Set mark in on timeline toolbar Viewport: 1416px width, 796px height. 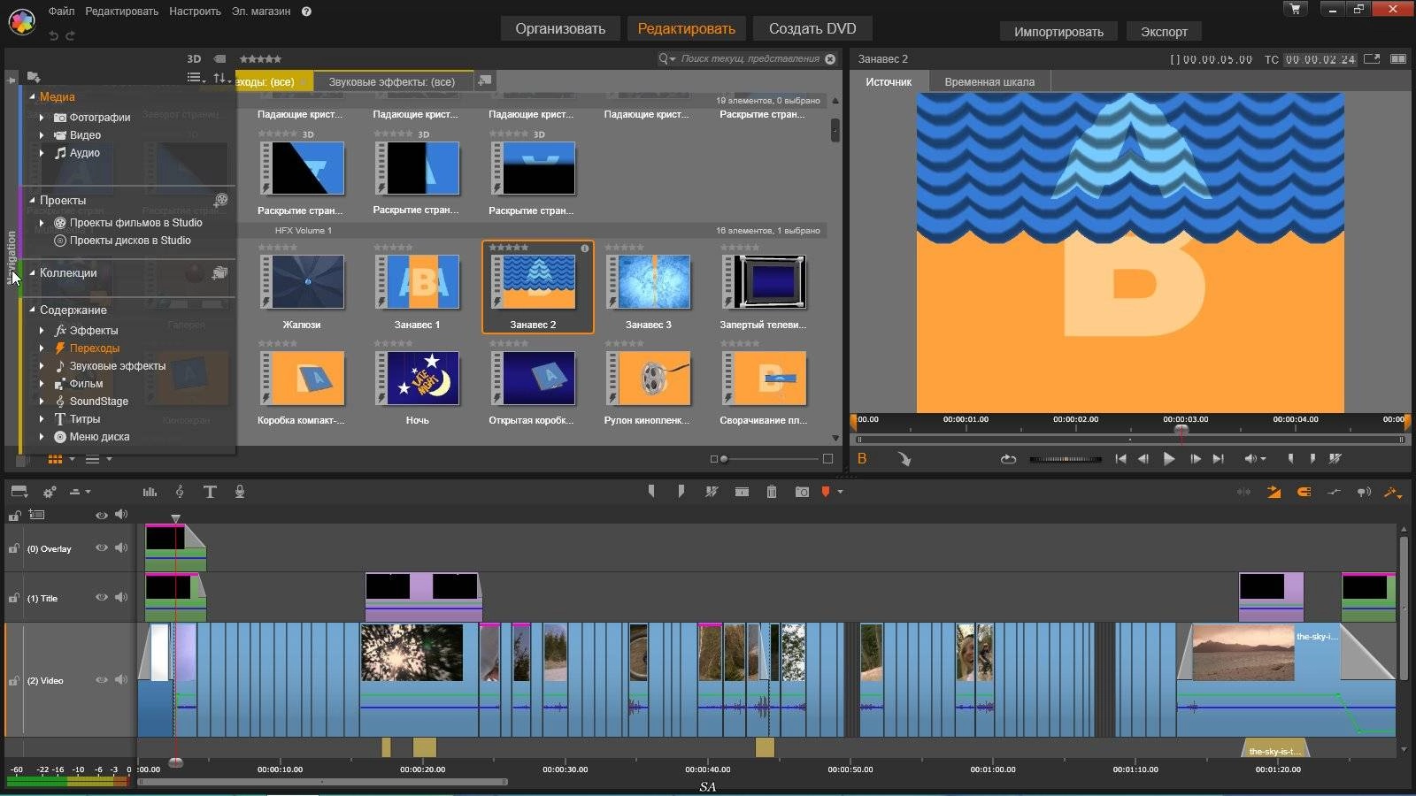click(x=651, y=492)
